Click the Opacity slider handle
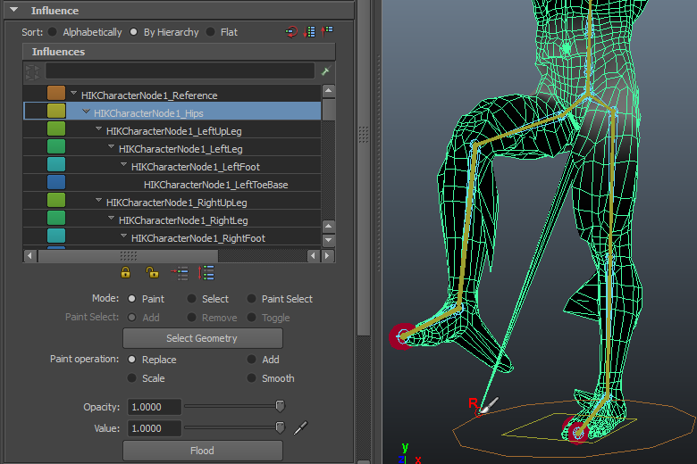This screenshot has height=464, width=697. [279, 407]
